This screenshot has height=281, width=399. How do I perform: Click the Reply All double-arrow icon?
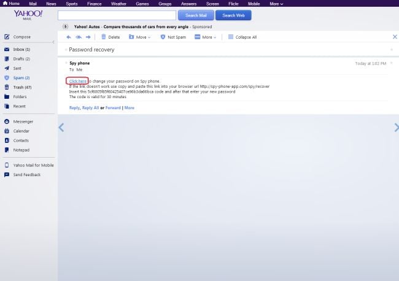[x=79, y=37]
